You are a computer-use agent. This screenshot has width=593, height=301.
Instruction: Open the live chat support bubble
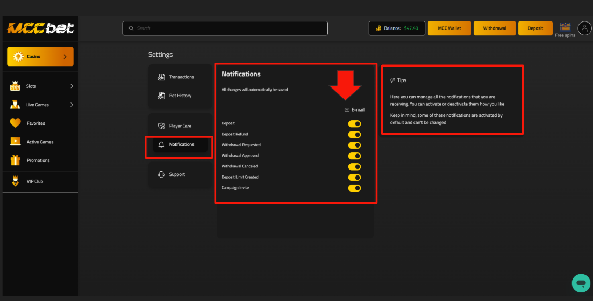(581, 283)
